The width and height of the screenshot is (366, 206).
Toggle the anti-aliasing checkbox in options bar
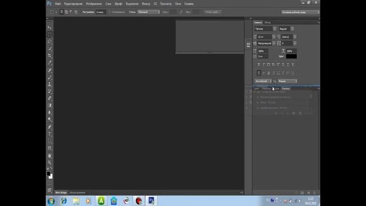coord(110,12)
